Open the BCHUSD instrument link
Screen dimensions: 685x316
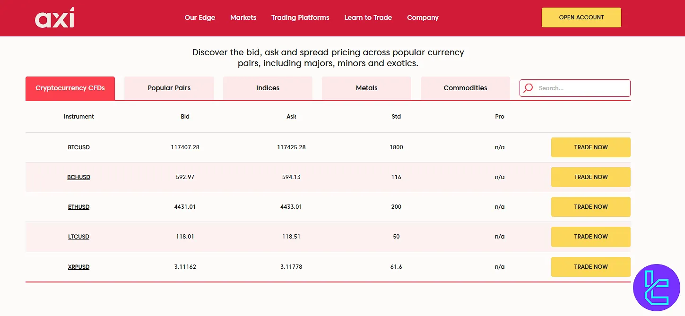[x=79, y=177]
